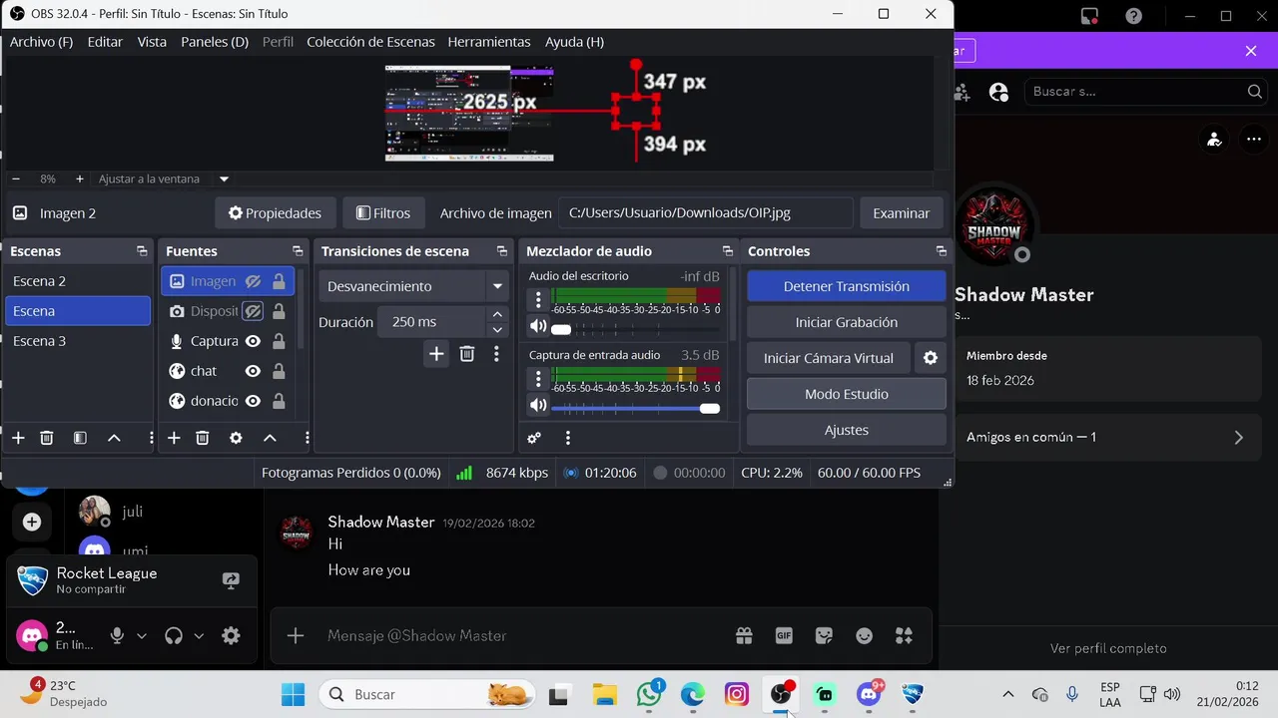This screenshot has width=1278, height=718.
Task: Open audio mixer three-dot menu at bottom
Action: pyautogui.click(x=568, y=438)
